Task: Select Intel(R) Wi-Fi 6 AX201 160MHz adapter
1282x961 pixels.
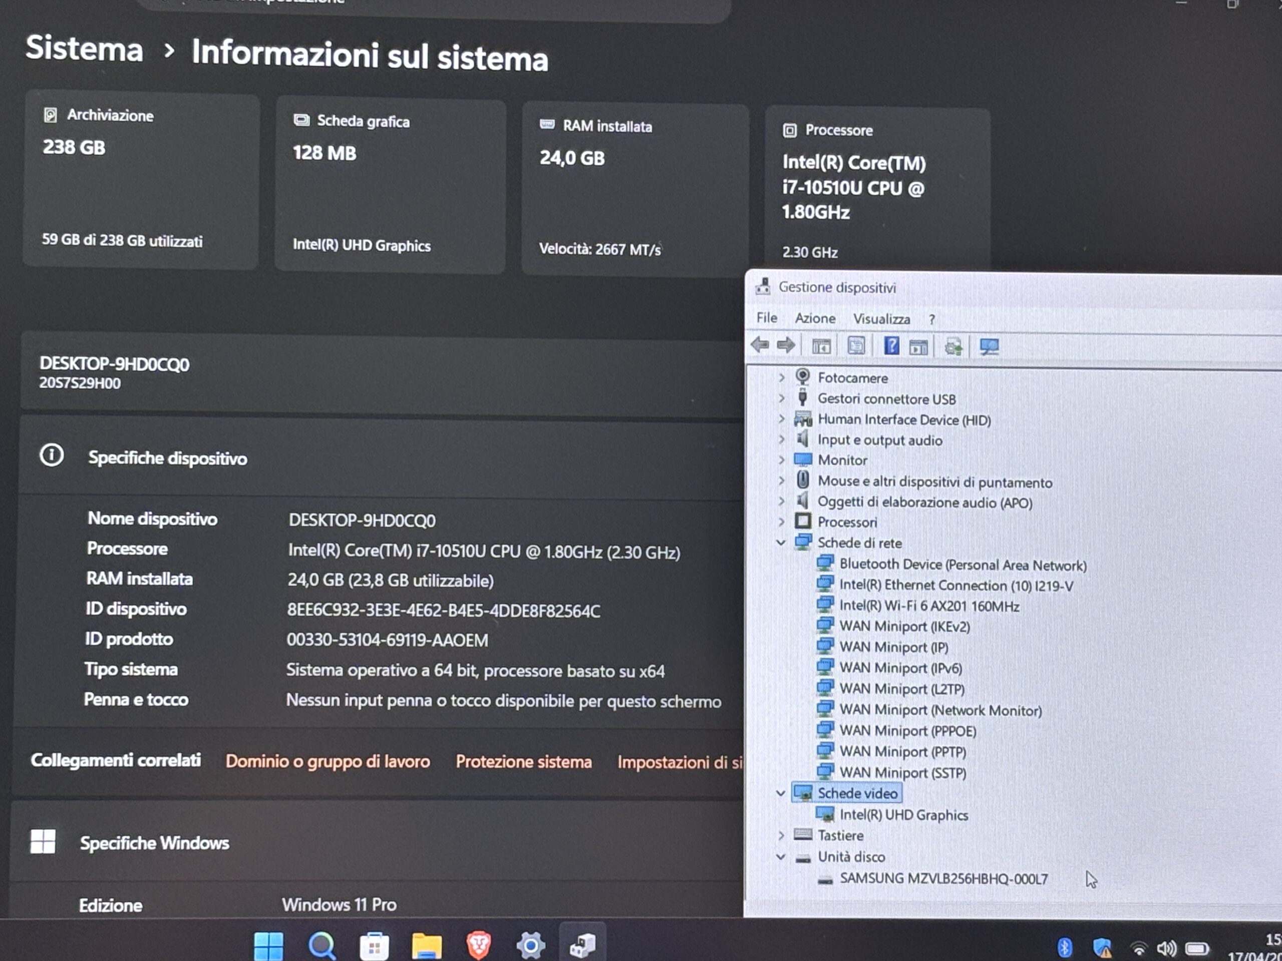Action: (929, 606)
